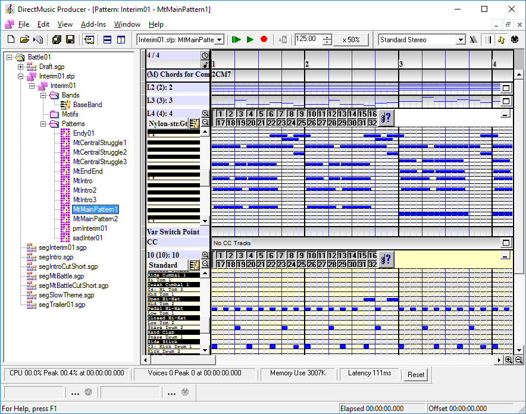
Task: Open the Standard Stereo audiopath dropdown
Action: tap(460, 40)
